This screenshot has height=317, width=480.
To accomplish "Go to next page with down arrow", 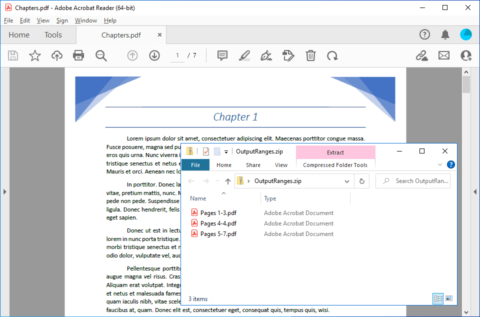I will pos(154,55).
